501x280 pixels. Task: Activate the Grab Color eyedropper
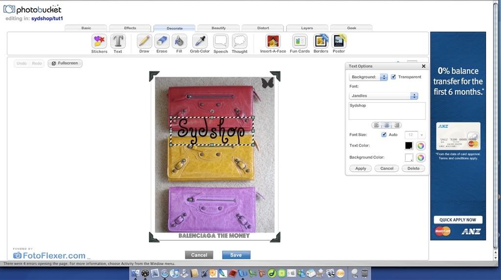tap(200, 41)
